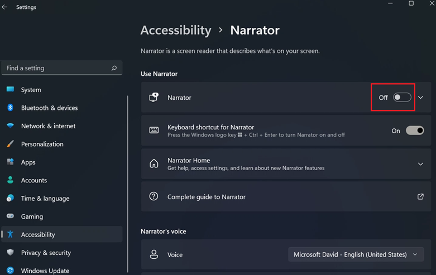436x275 pixels.
Task: Turn on the Narrator toggle
Action: click(x=402, y=98)
